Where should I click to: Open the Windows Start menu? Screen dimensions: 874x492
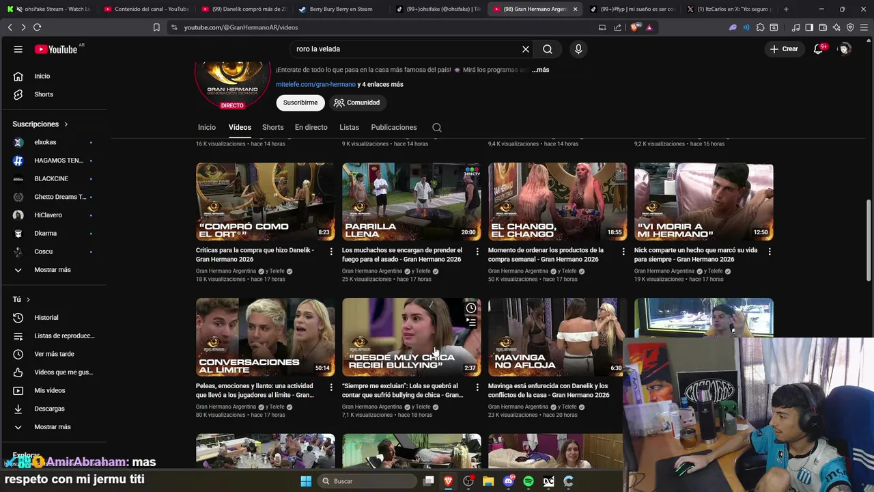(306, 481)
